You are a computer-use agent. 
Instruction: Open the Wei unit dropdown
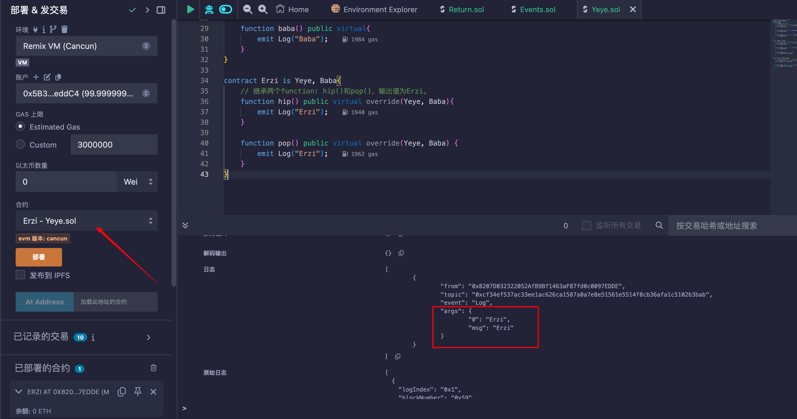pyautogui.click(x=137, y=182)
